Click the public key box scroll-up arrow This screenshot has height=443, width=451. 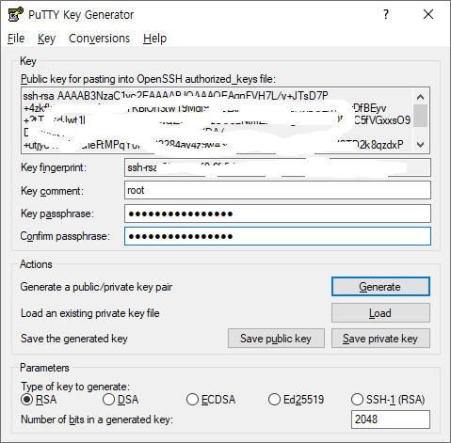point(421,97)
